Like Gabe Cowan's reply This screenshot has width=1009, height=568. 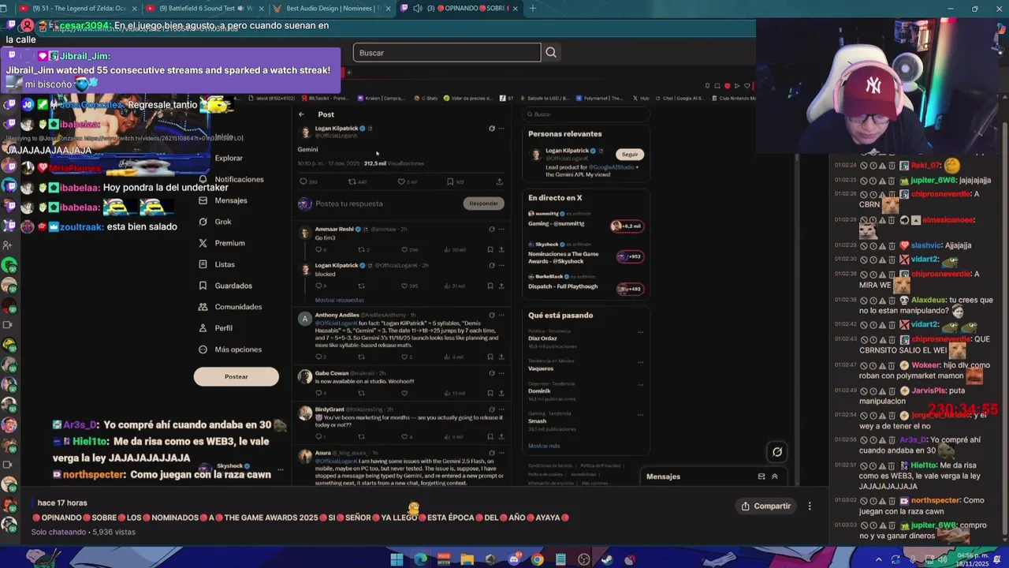coord(403,393)
